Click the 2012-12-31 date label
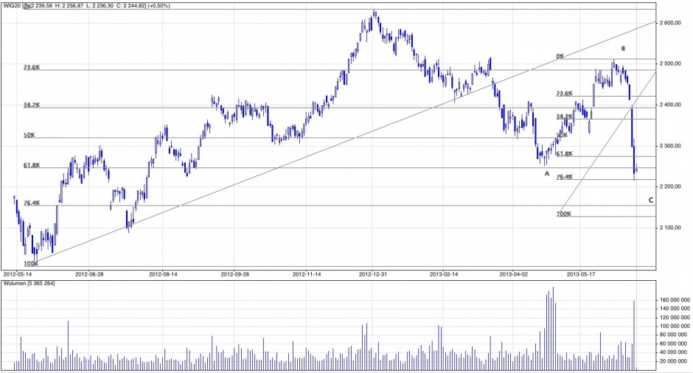 [374, 273]
